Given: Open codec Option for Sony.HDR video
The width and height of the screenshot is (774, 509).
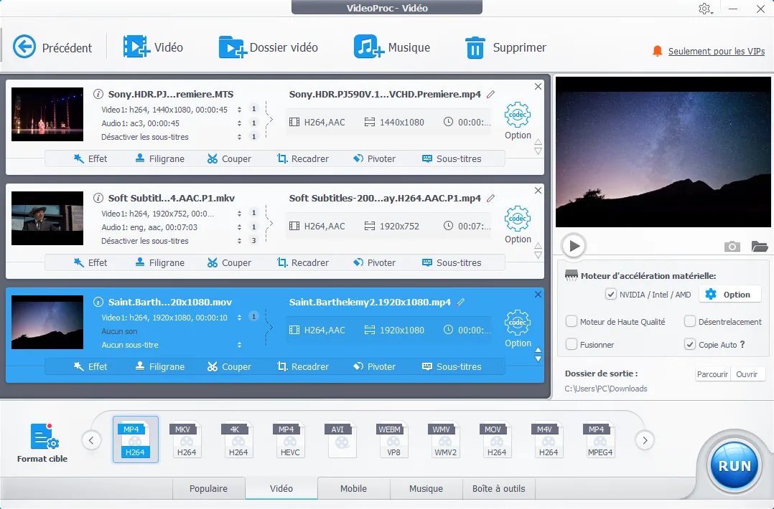Looking at the screenshot, I should 518,120.
